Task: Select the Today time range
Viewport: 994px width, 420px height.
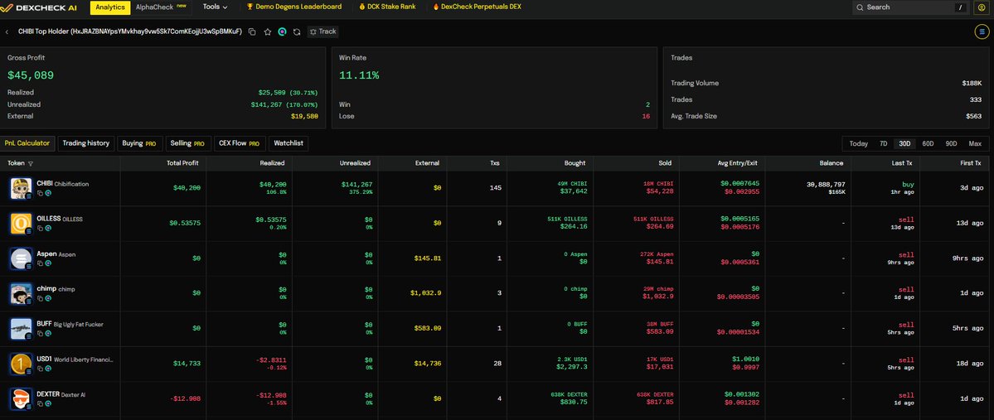Action: (858, 144)
